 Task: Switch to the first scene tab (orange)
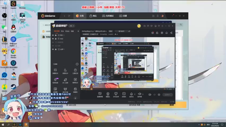[x=57, y=31]
